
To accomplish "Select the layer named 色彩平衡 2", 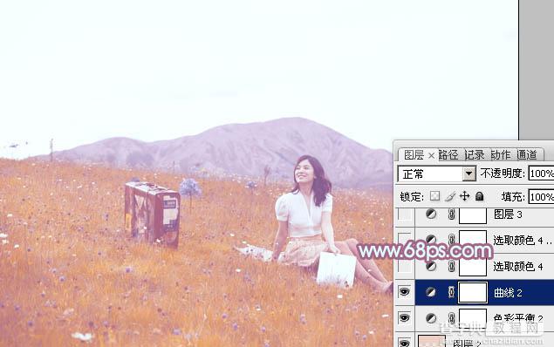I will coord(518,318).
